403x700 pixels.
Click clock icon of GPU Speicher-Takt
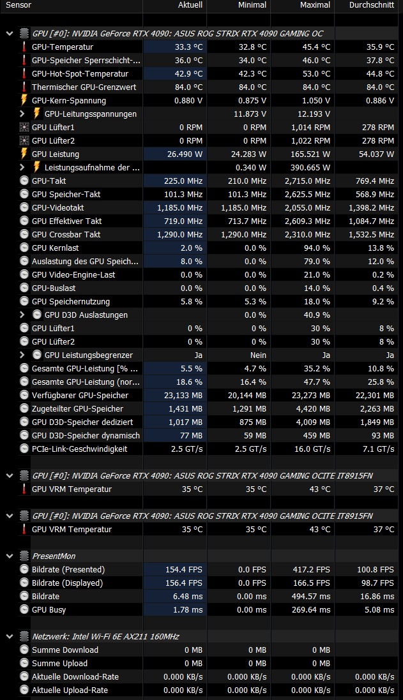pyautogui.click(x=24, y=194)
